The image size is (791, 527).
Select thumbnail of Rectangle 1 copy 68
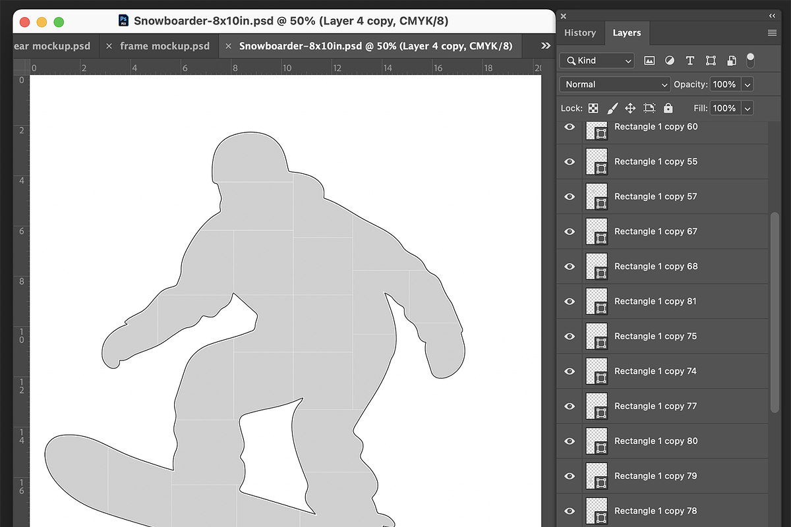tap(597, 266)
